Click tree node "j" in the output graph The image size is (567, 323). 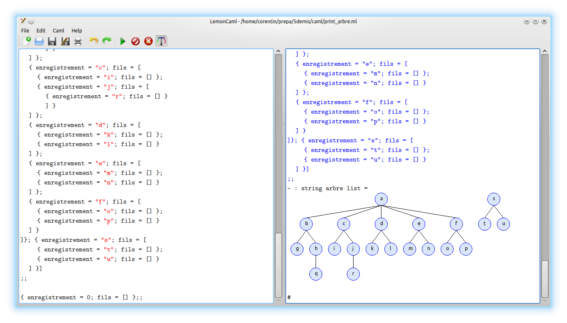(353, 249)
